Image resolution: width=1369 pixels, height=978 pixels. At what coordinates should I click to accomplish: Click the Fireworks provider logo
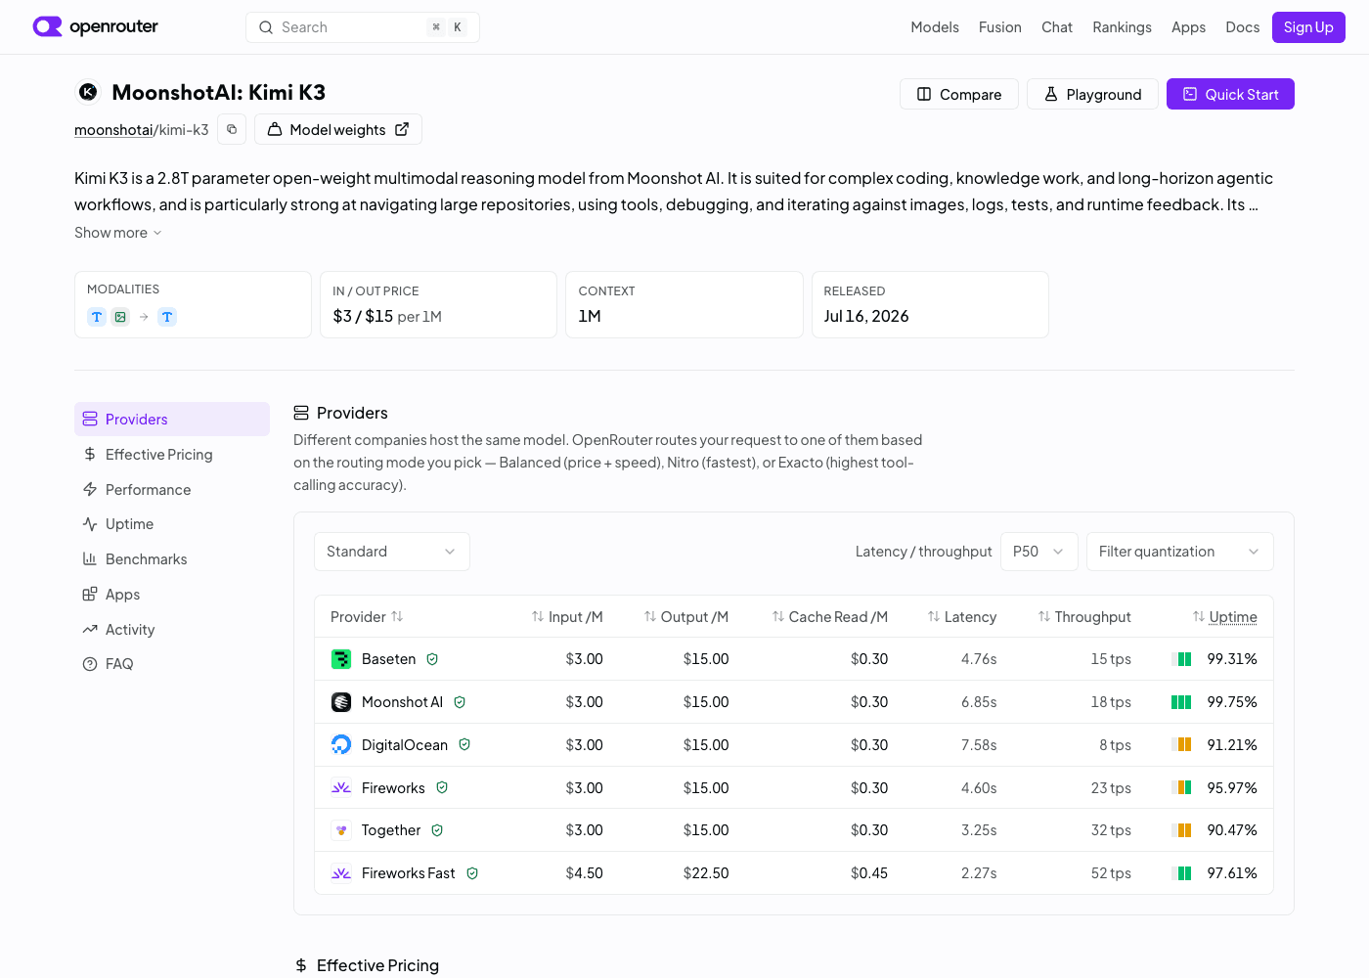[x=341, y=787]
